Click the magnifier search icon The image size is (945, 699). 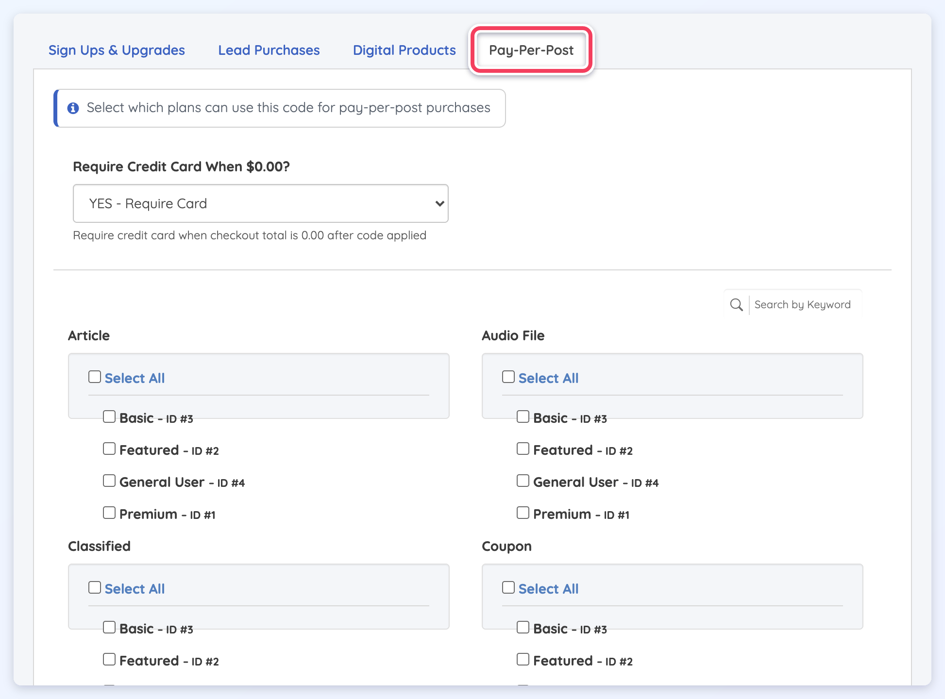(736, 305)
